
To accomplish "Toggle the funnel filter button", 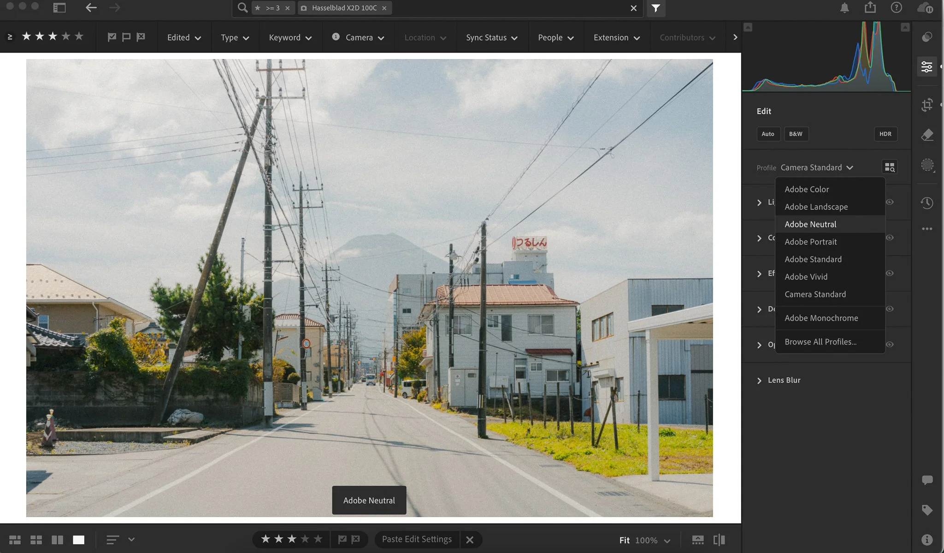I will [x=655, y=8].
